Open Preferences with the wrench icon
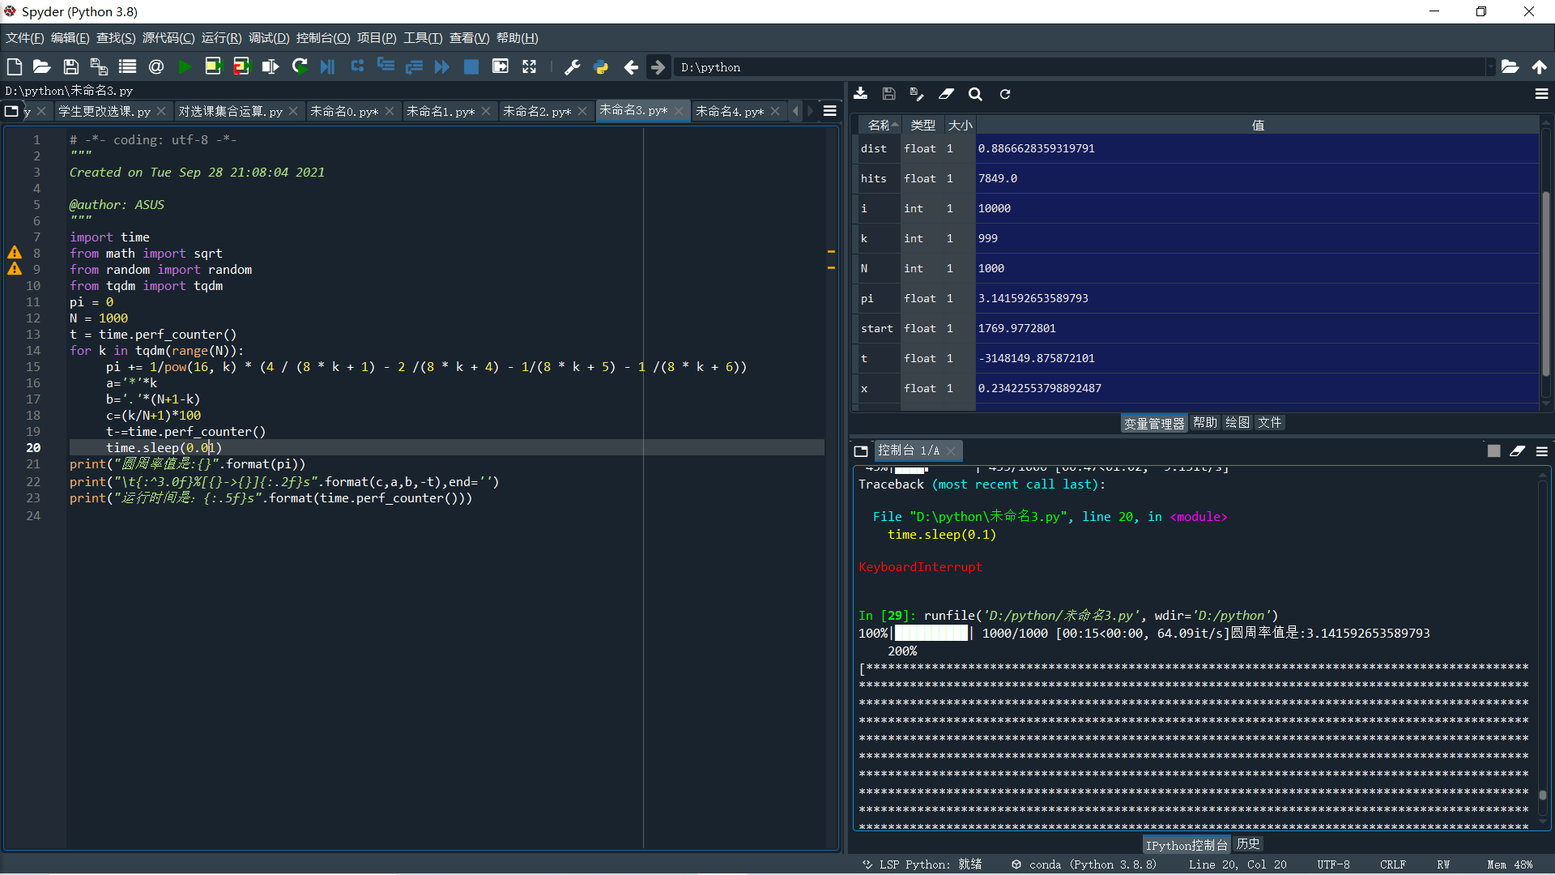Viewport: 1555px width, 875px height. (573, 67)
